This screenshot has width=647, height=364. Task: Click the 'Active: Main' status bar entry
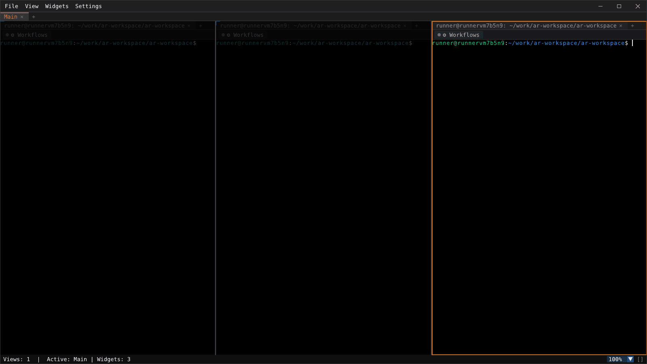tap(67, 359)
